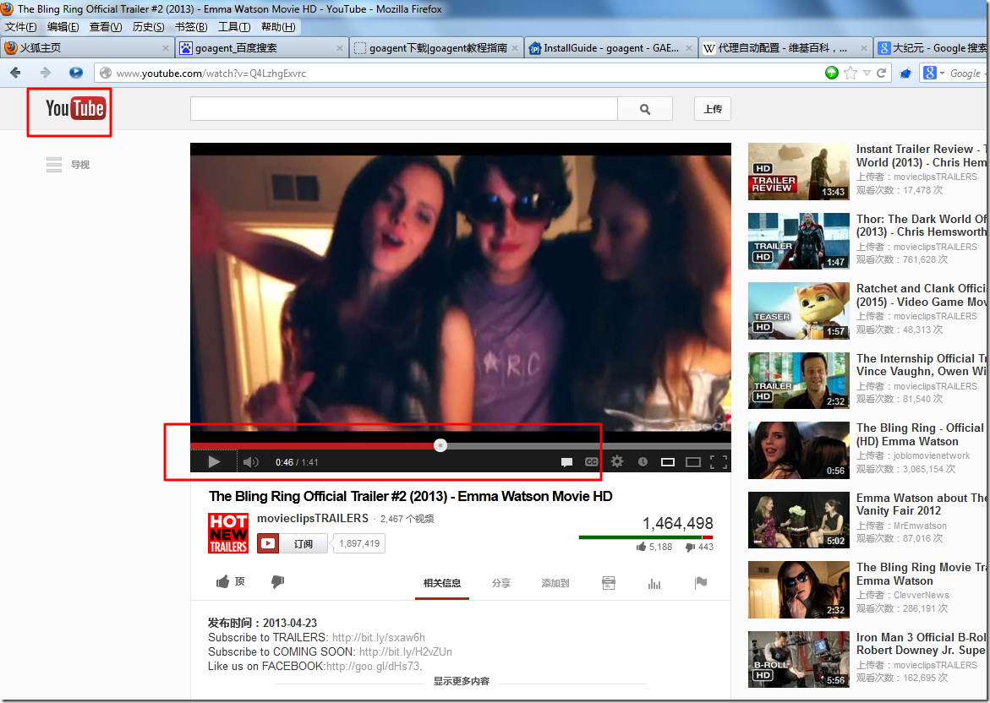The width and height of the screenshot is (990, 703).
Task: Open the 帮助(H) menu
Action: point(278,26)
